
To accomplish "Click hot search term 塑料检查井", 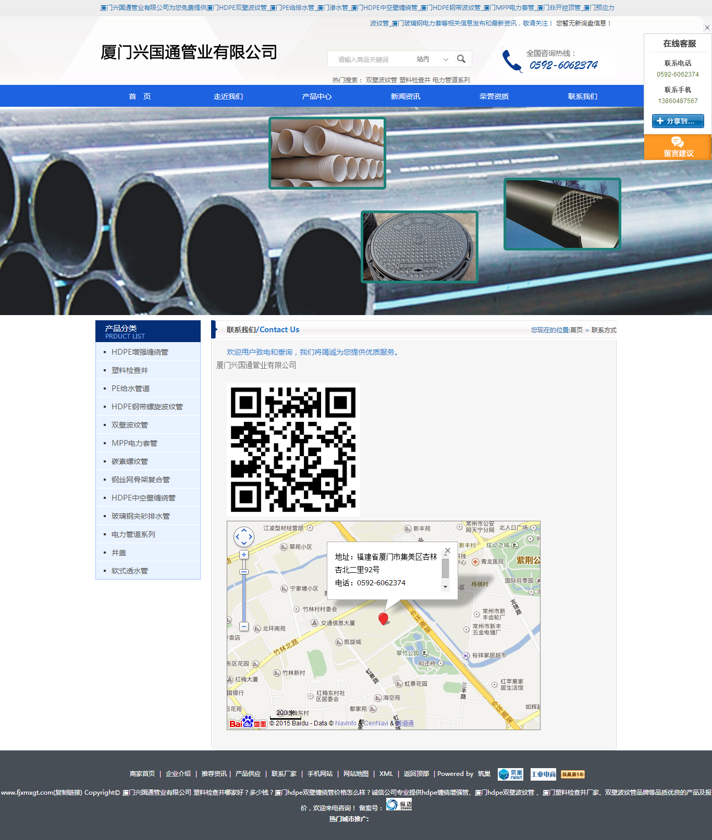I will 415,80.
